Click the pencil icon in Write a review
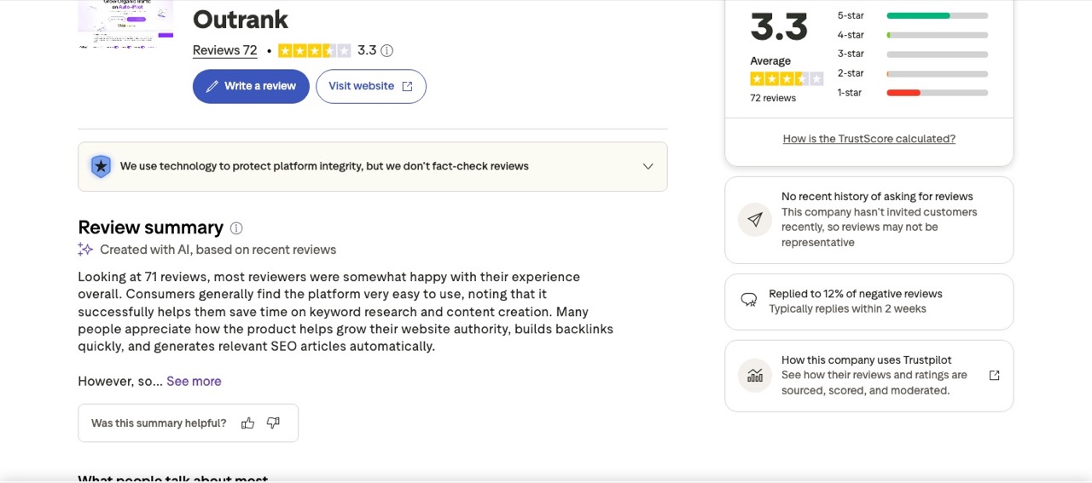1092x483 pixels. (212, 86)
